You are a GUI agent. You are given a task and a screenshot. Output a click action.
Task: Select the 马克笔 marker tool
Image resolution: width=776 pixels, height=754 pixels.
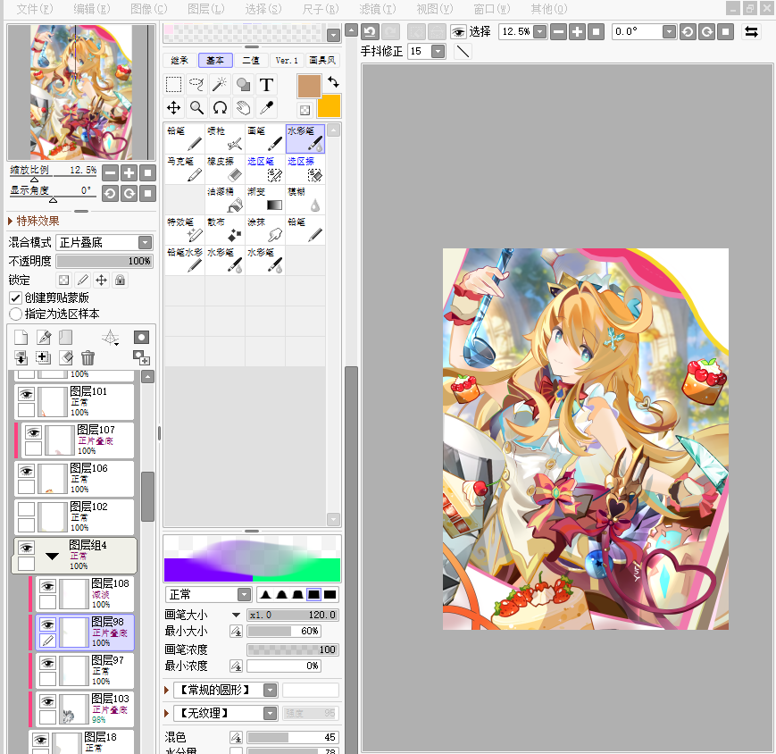pos(185,169)
